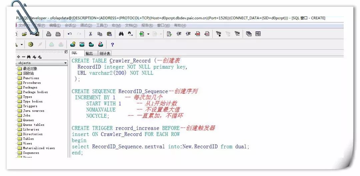Image resolution: width=360 pixels, height=176 pixels.
Task: Click the SQL-labelled database icon
Action: click(82, 44)
